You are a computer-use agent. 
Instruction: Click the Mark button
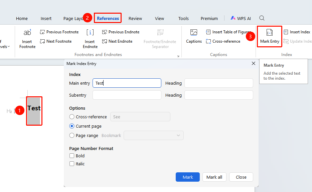click(188, 177)
